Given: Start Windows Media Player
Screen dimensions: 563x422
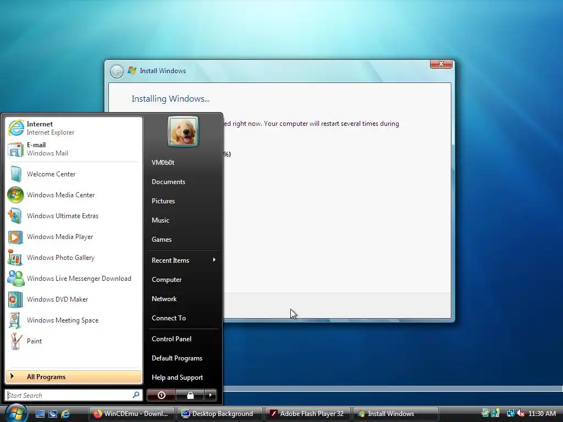Looking at the screenshot, I should [x=74, y=236].
